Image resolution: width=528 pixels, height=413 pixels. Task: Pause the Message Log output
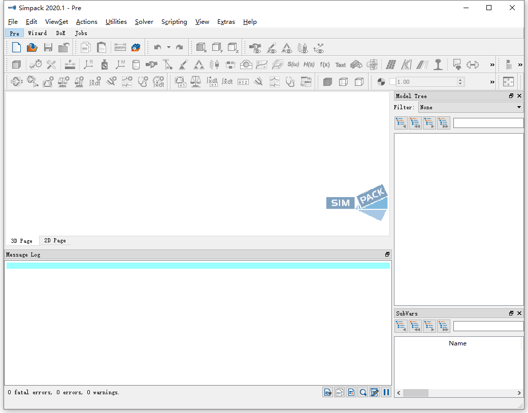386,392
